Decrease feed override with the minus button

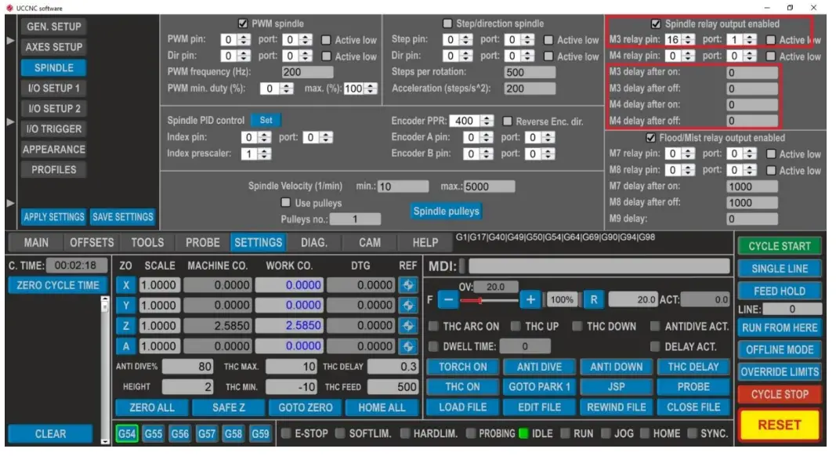tap(447, 299)
